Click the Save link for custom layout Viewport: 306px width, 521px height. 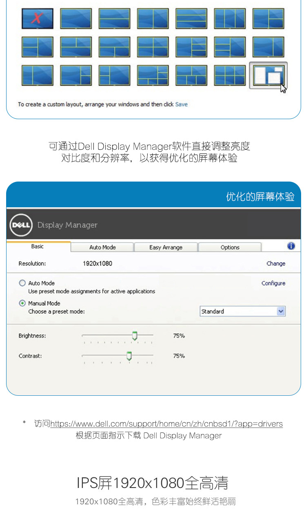182,104
